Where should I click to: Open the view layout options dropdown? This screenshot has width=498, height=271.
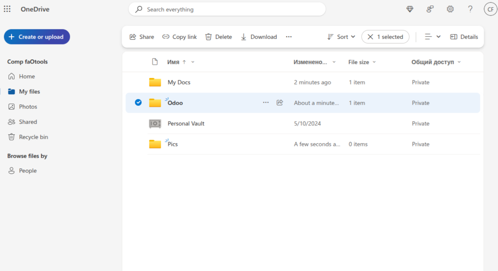click(x=432, y=37)
